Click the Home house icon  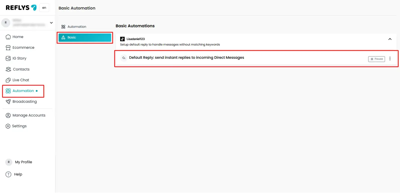point(8,37)
